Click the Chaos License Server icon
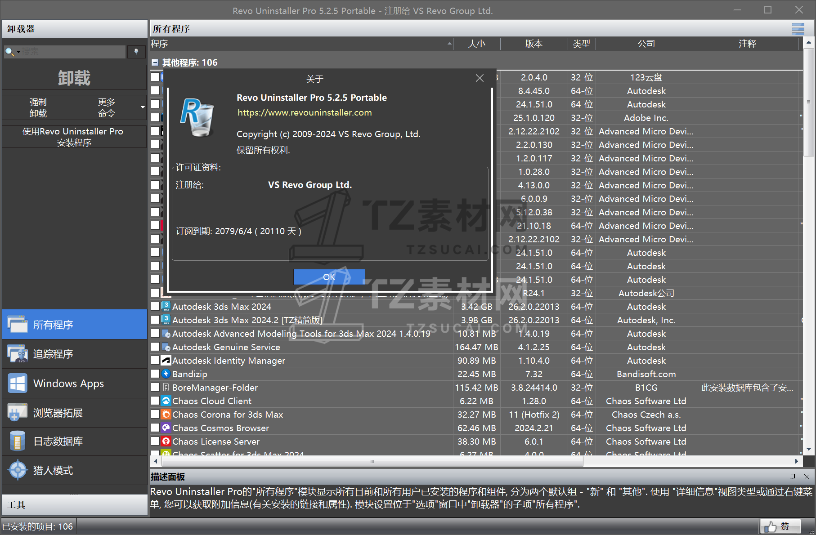Screen dimensions: 816x535 pos(166,441)
